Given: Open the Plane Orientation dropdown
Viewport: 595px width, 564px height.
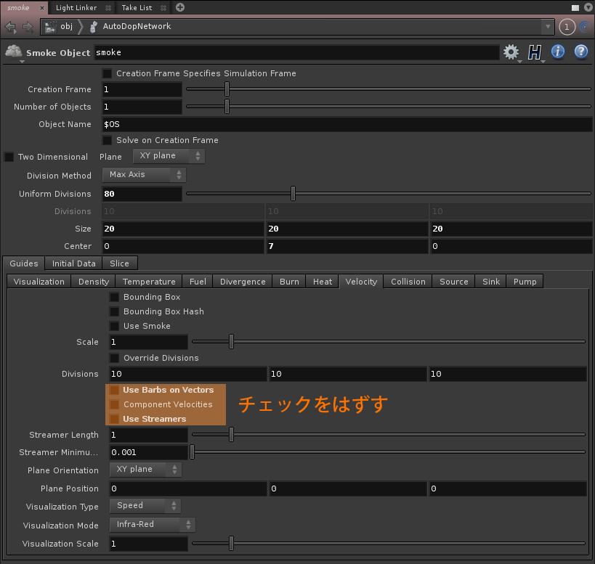Looking at the screenshot, I should tap(146, 469).
